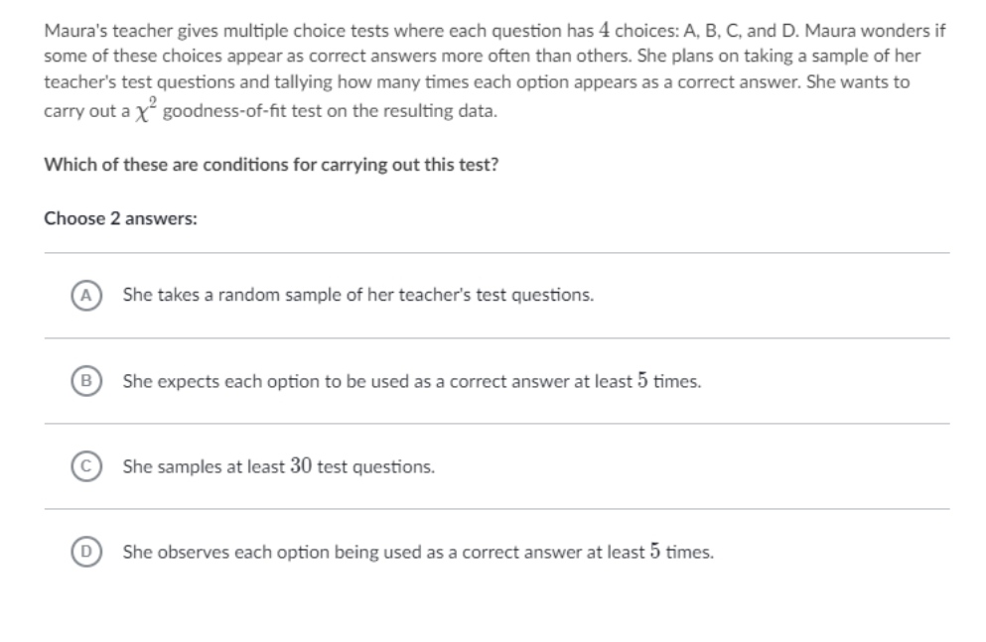Click the answer about 30 test questions

tap(278, 465)
